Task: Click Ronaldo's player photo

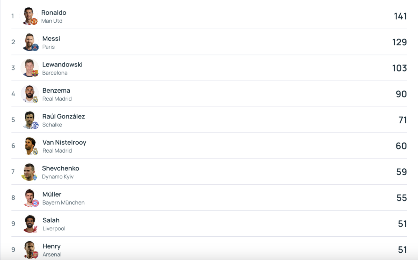Action: pyautogui.click(x=30, y=16)
